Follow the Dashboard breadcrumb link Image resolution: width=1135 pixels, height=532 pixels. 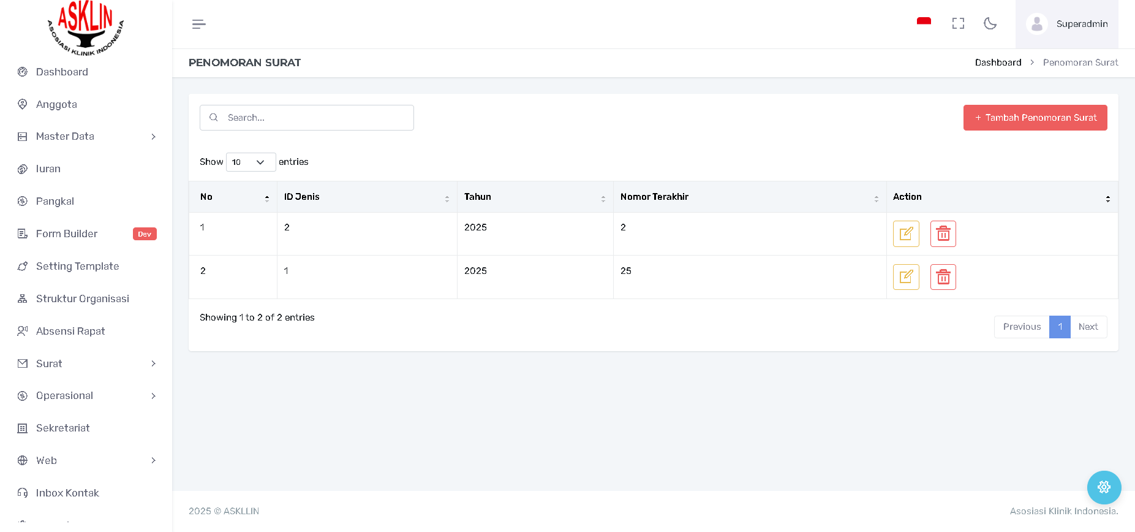coord(998,63)
